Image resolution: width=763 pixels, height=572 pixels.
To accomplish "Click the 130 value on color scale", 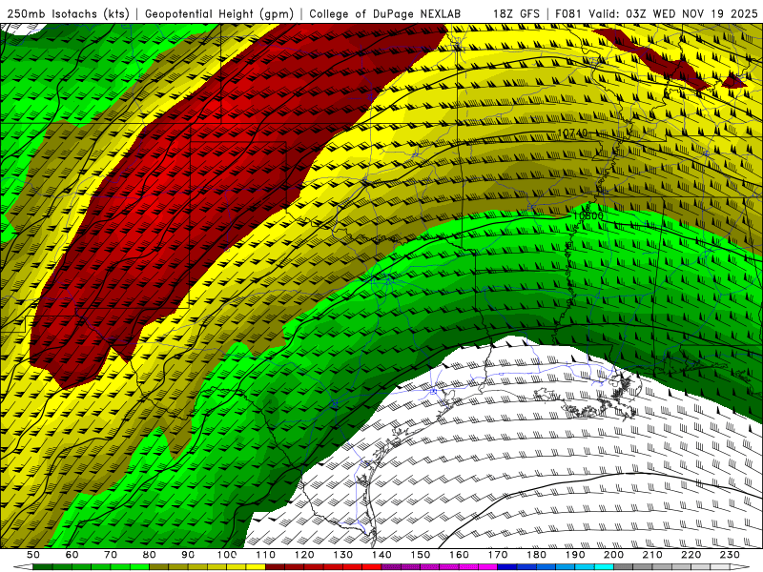I will pyautogui.click(x=343, y=555).
